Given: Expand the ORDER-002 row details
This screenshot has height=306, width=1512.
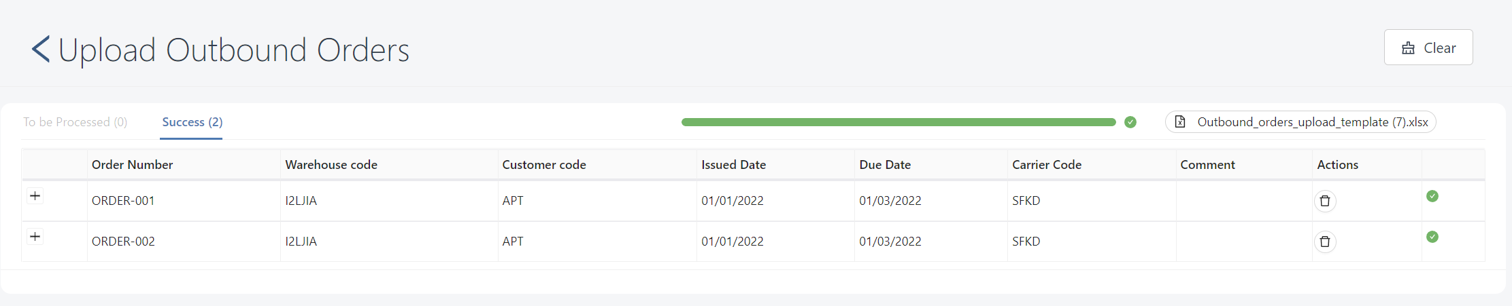Looking at the screenshot, I should 35,237.
